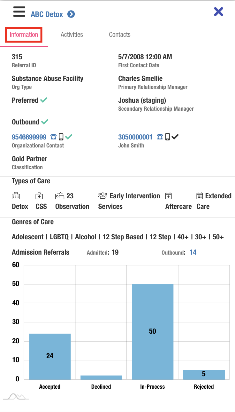Click the Observation bed icon
The image size is (235, 412).
point(60,196)
